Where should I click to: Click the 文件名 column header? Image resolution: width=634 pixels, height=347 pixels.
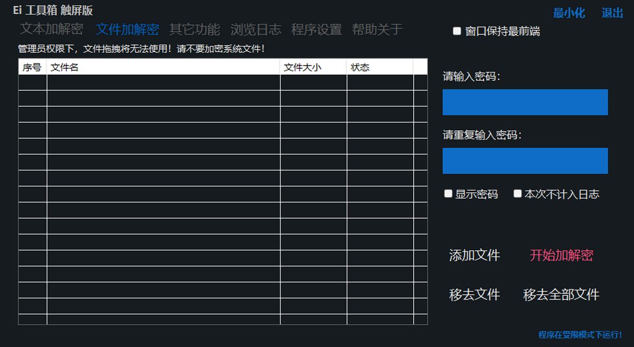(x=163, y=67)
